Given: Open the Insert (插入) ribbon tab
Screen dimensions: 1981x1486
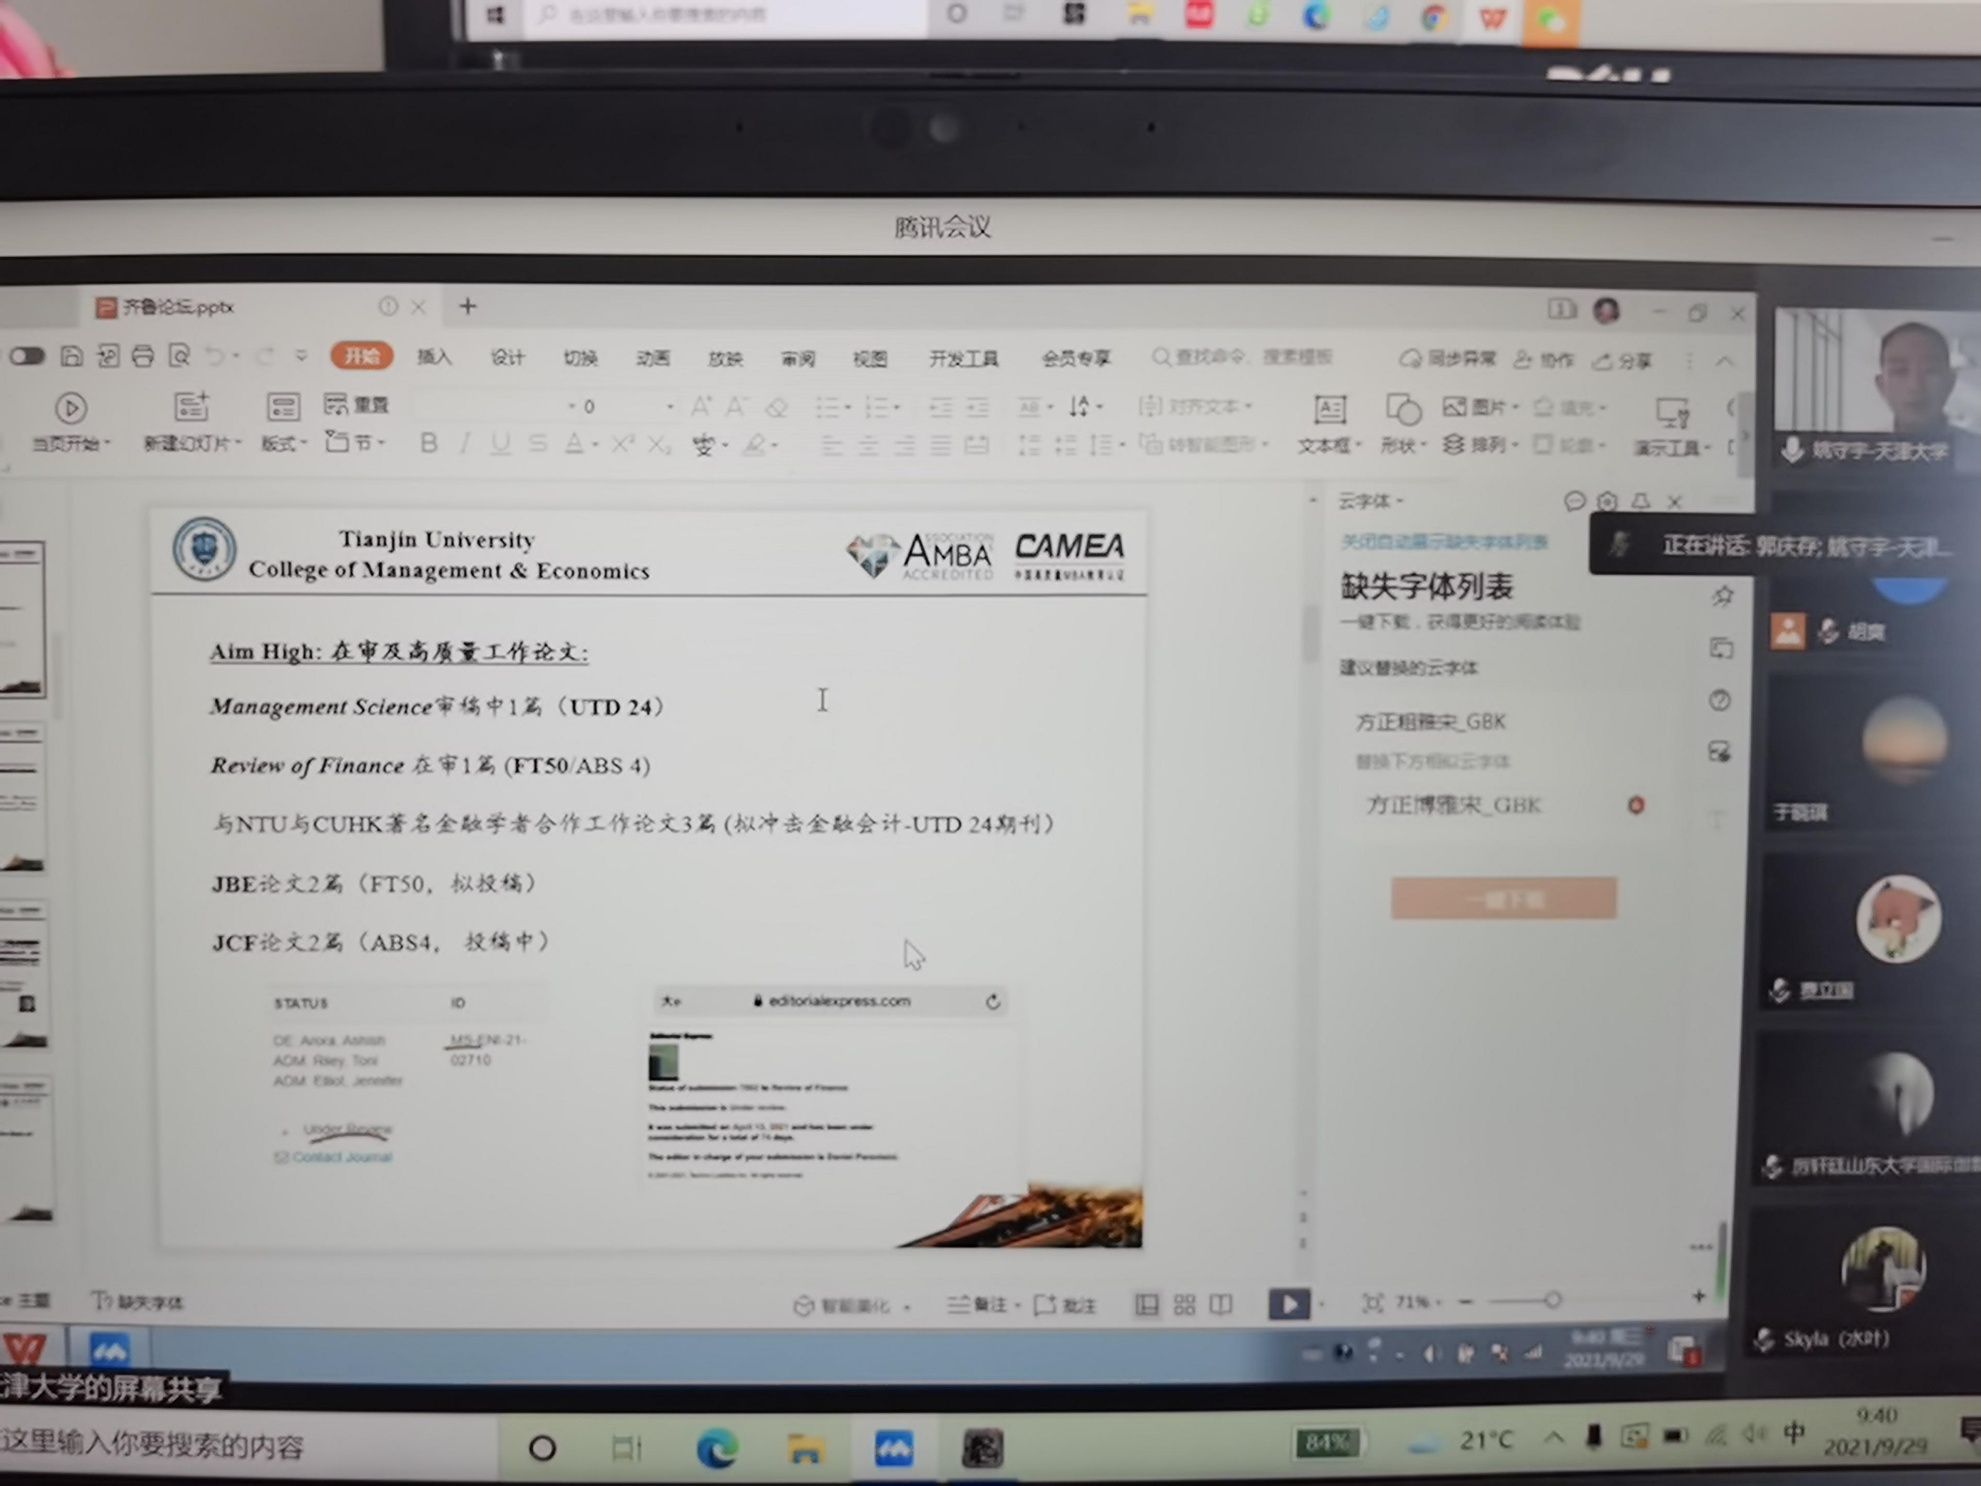Looking at the screenshot, I should (x=434, y=358).
